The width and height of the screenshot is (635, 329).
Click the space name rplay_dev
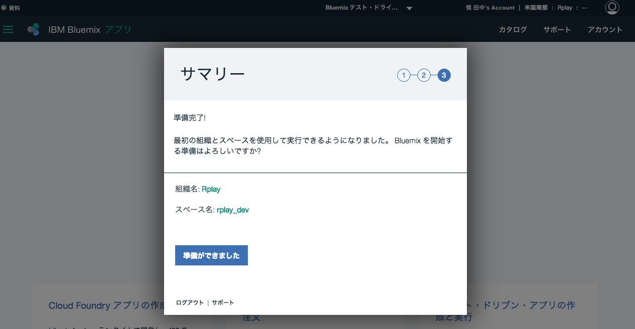[233, 210]
